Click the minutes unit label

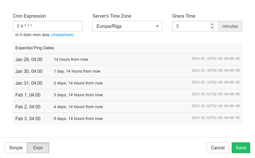230,26
